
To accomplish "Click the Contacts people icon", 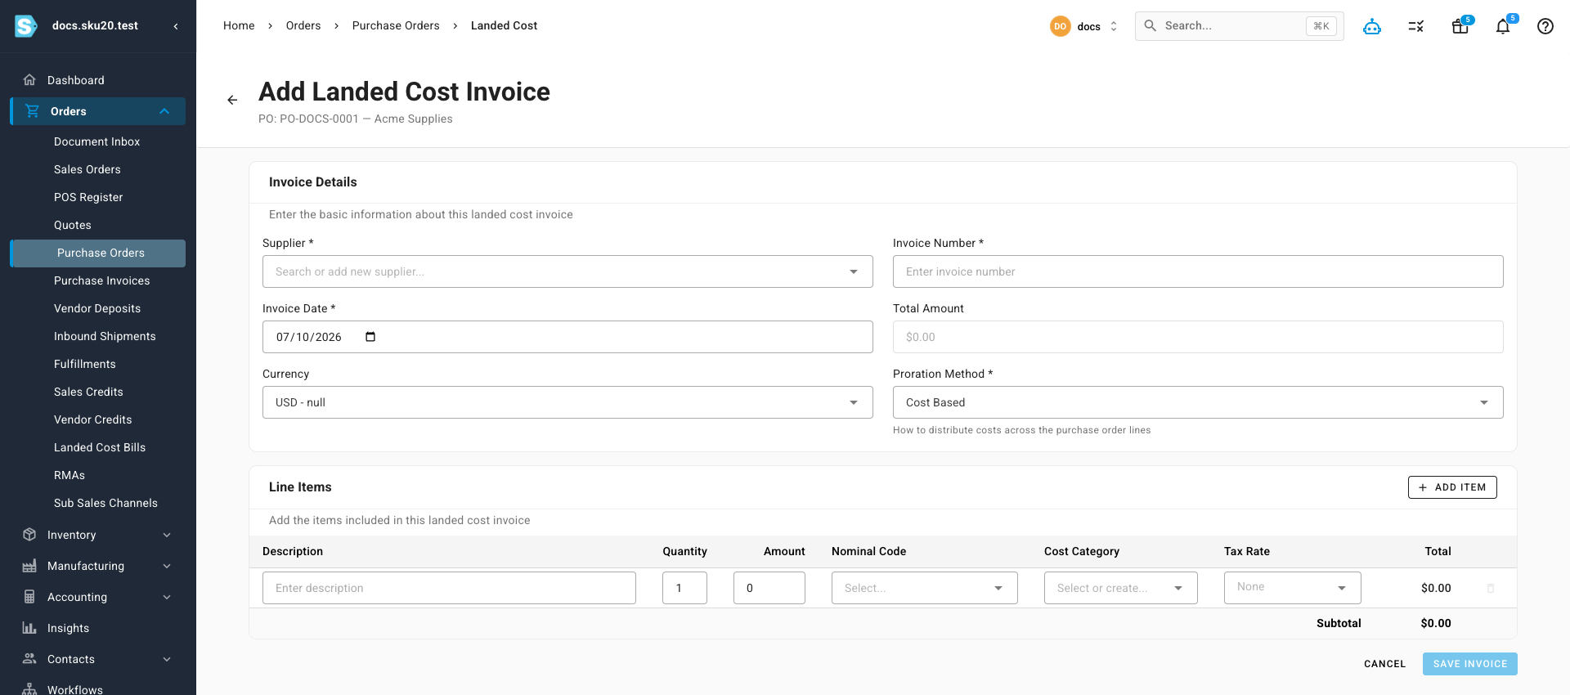I will 29,659.
